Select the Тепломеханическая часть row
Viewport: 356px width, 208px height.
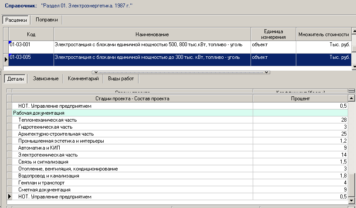point(131,120)
